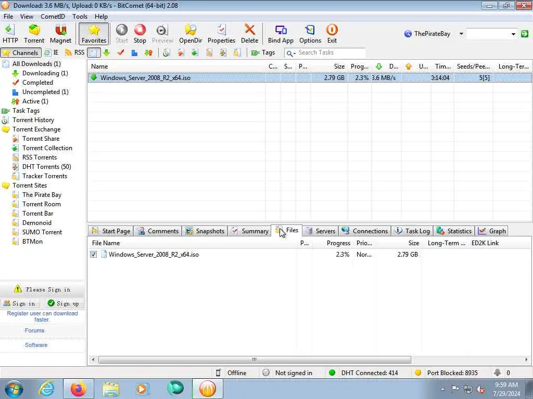The image size is (533, 399).
Task: Toggle the Channels sidebar button
Action: tap(21, 52)
